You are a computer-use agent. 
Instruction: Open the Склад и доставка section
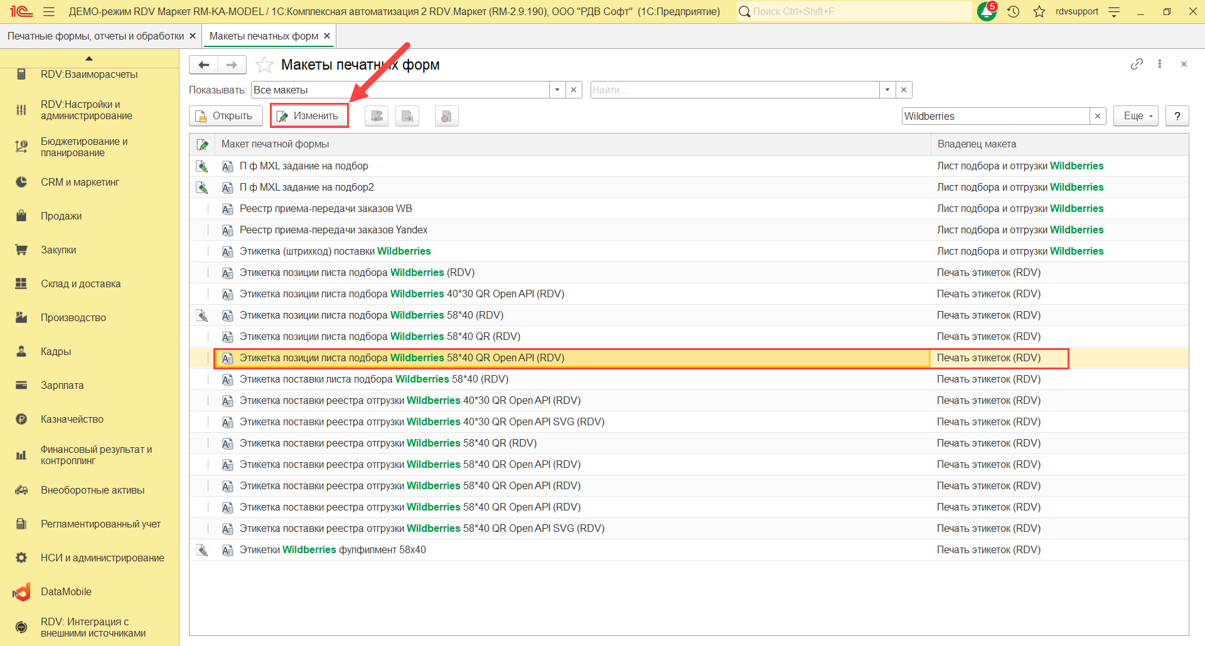tap(80, 283)
